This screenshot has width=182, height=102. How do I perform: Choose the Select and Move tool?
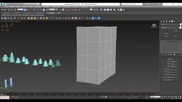point(38,10)
